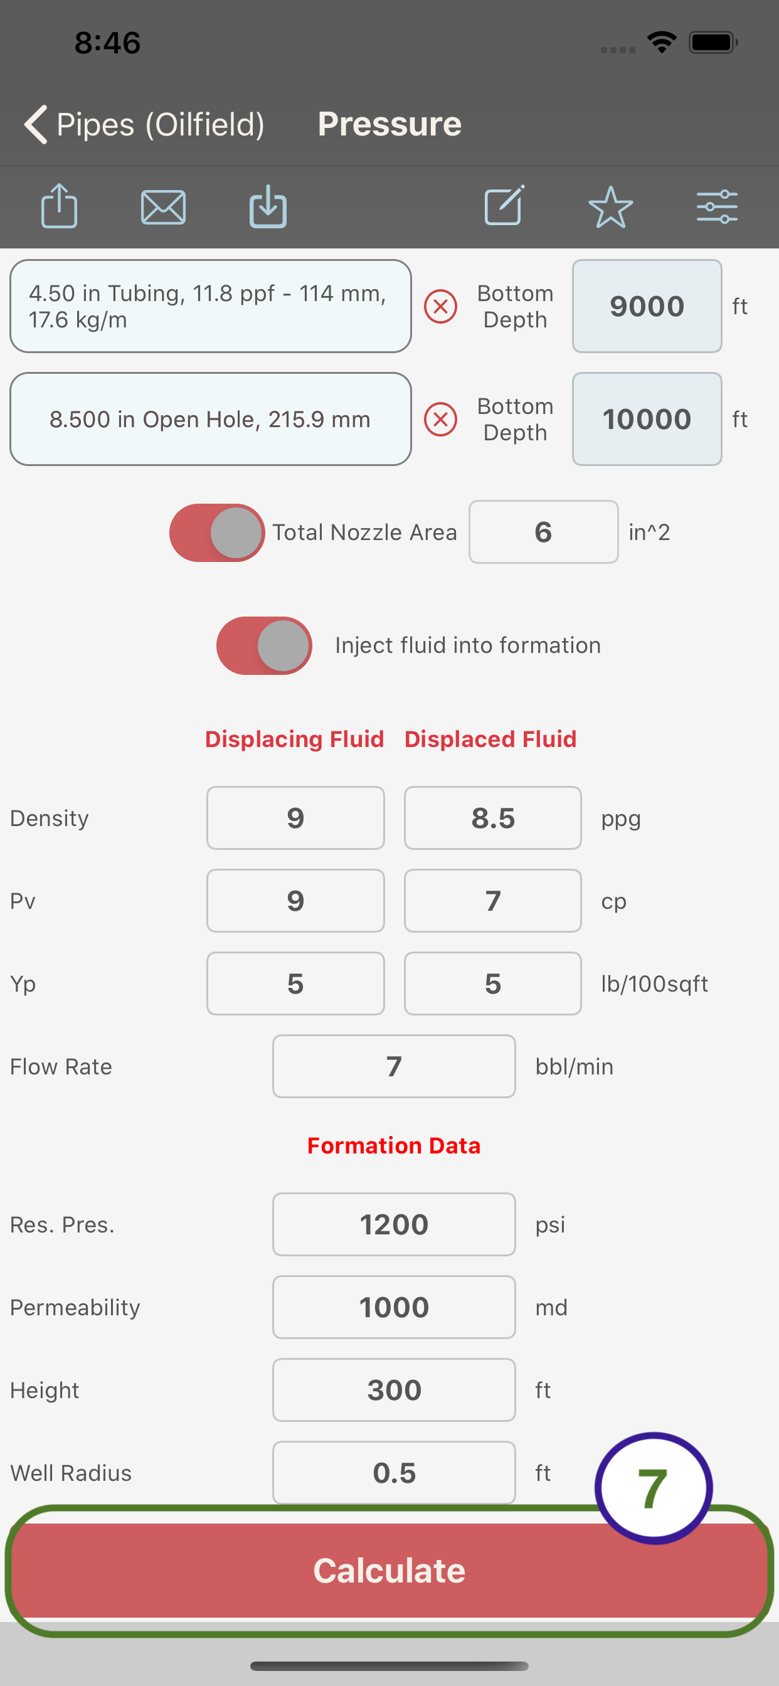Go back to Pipes (Oilfield)
Screen dimensions: 779x1686
(x=144, y=124)
